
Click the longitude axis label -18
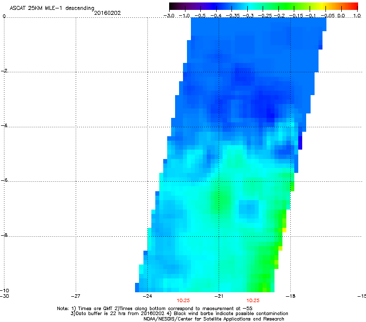[x=290, y=296]
